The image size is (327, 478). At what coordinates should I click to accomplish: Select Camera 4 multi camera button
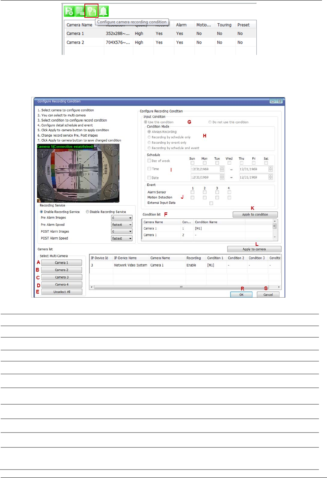click(x=62, y=284)
